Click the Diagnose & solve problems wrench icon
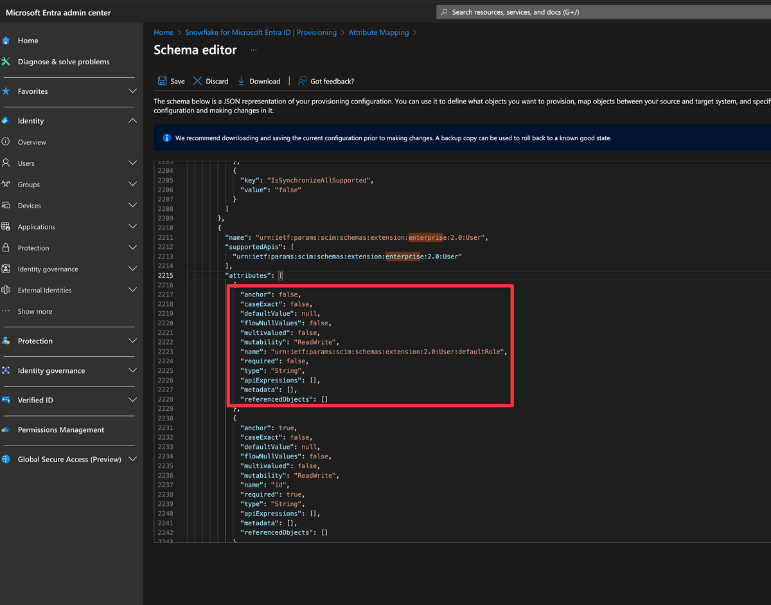771x605 pixels. point(6,62)
